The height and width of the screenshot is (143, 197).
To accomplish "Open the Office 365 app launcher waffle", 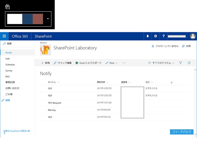I will tap(4, 36).
